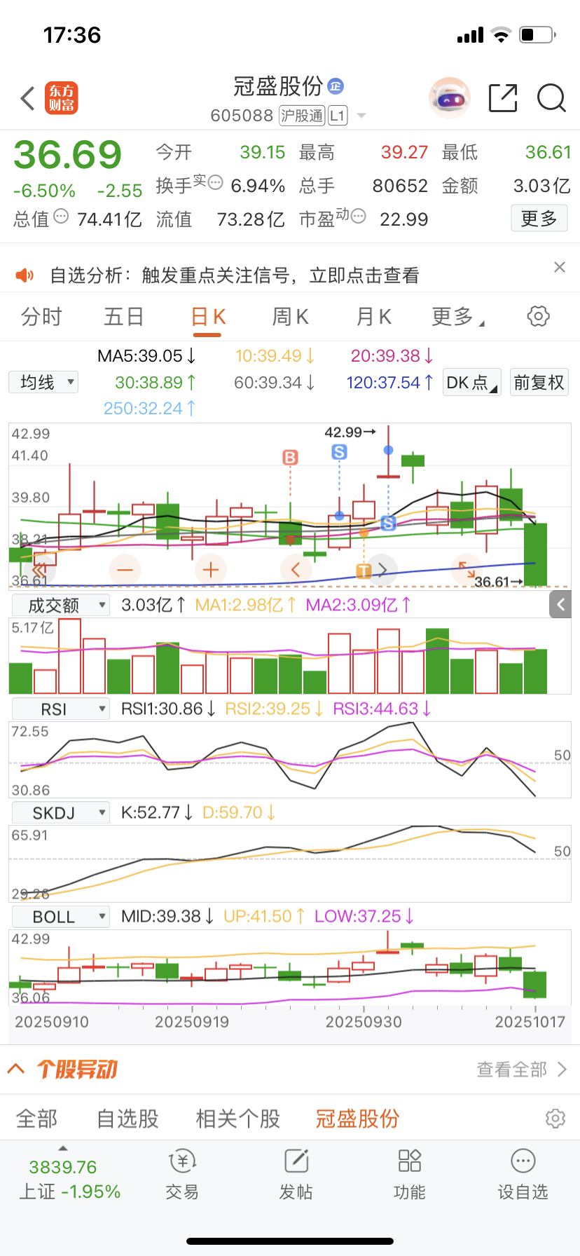Zoom out chart with minus button
This screenshot has width=580, height=1256.
125,570
